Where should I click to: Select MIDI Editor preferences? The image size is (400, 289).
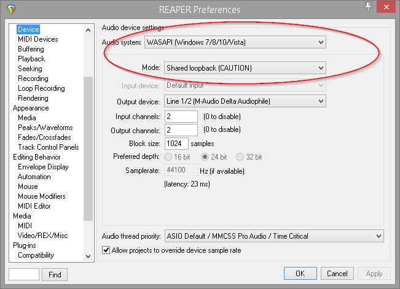tap(34, 206)
